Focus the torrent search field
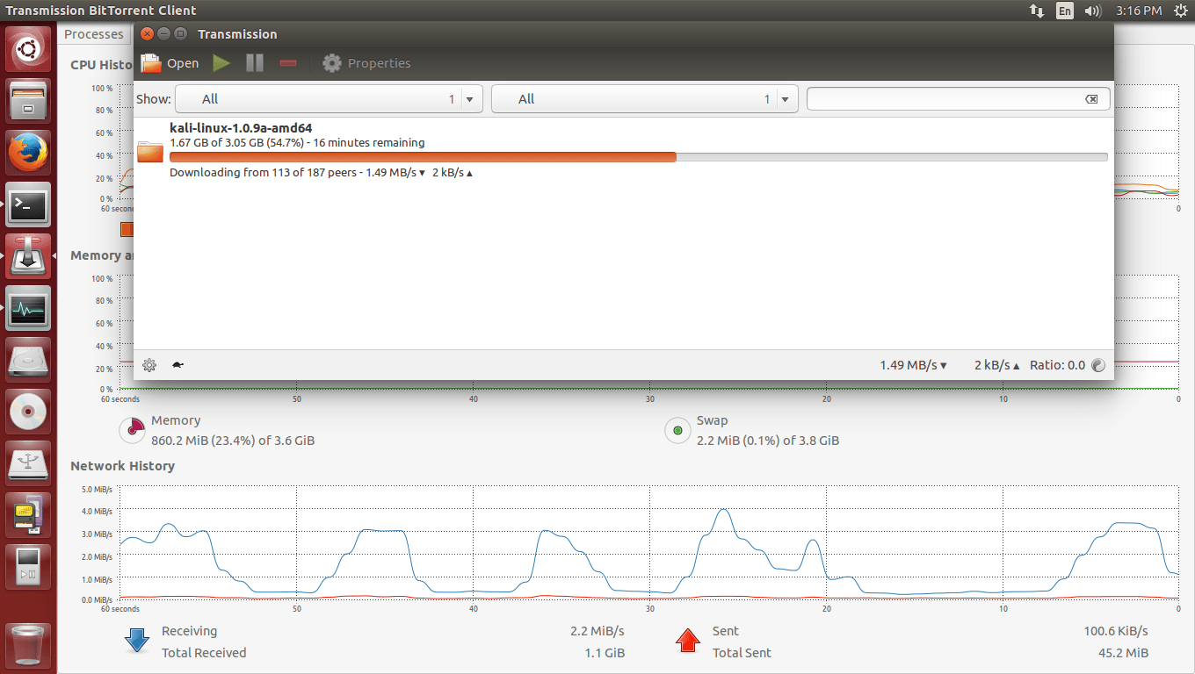The width and height of the screenshot is (1195, 674). (958, 99)
